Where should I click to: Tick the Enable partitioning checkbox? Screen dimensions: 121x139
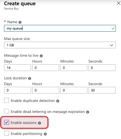coord(6,133)
